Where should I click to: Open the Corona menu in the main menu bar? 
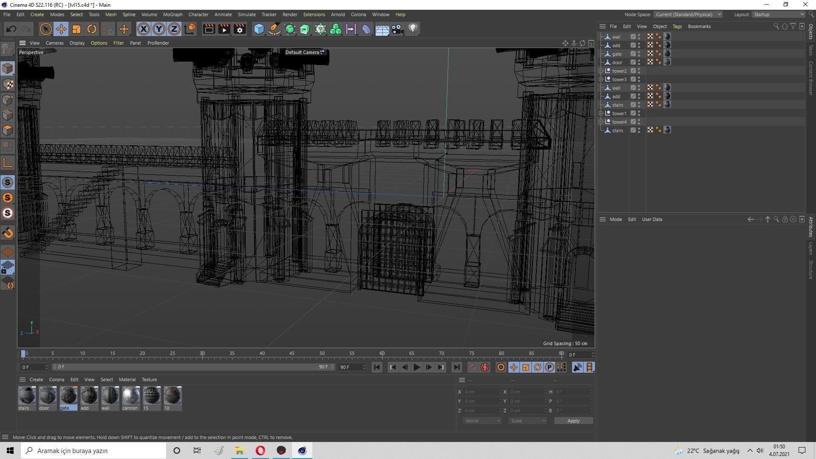(358, 14)
